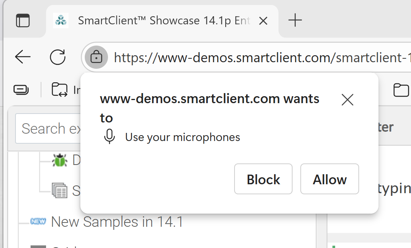Screen dimensions: 411x248
Task: Open the folder at the favorites bar's right end
Action: point(401,90)
